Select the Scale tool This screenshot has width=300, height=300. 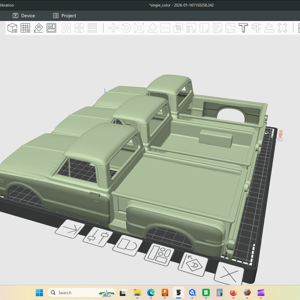click(x=140, y=28)
